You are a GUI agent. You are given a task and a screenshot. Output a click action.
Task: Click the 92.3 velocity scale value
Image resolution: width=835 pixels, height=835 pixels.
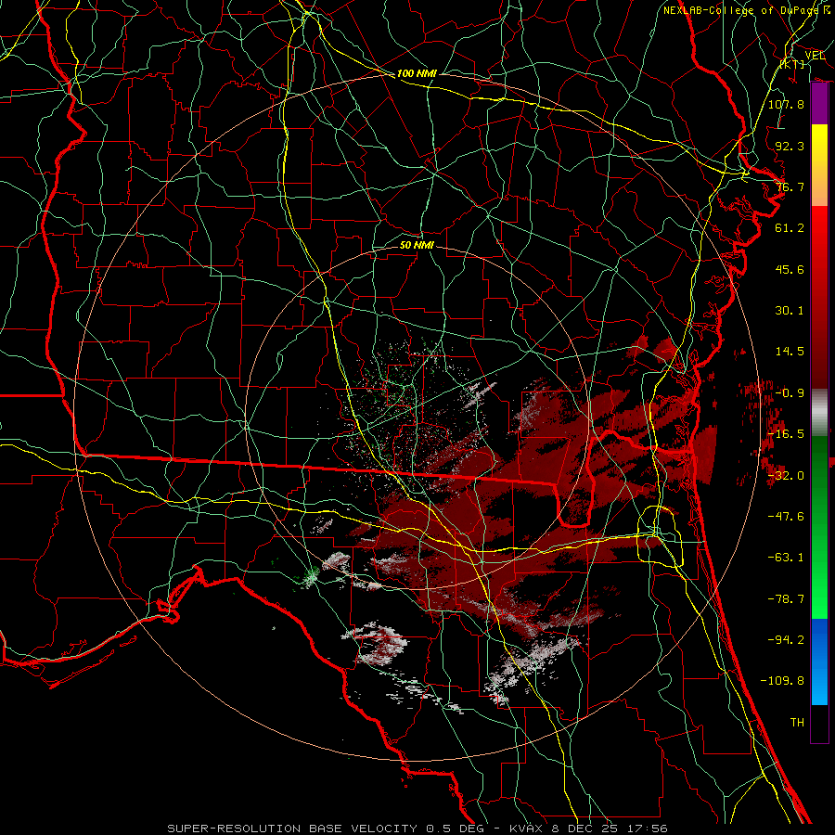coord(790,146)
